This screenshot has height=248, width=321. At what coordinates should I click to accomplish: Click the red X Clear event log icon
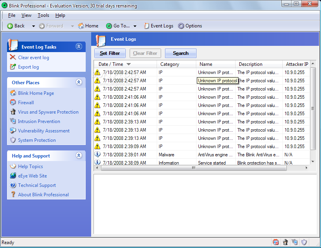point(13,57)
